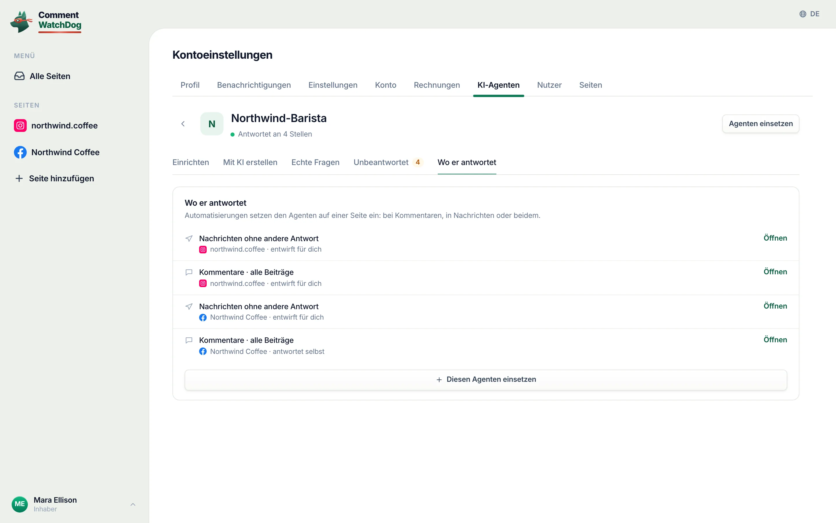Click the Facebook badge beside entwirft für dich

[x=203, y=318]
